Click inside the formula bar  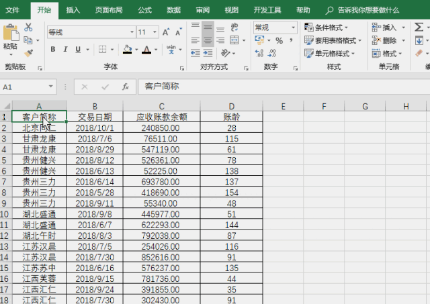tap(284, 87)
